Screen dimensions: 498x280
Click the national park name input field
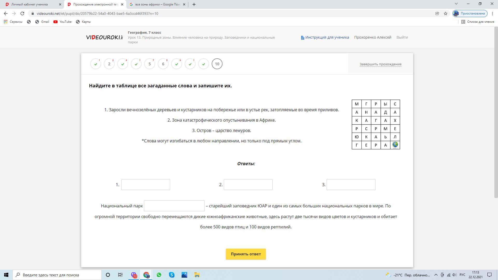pyautogui.click(x=174, y=206)
